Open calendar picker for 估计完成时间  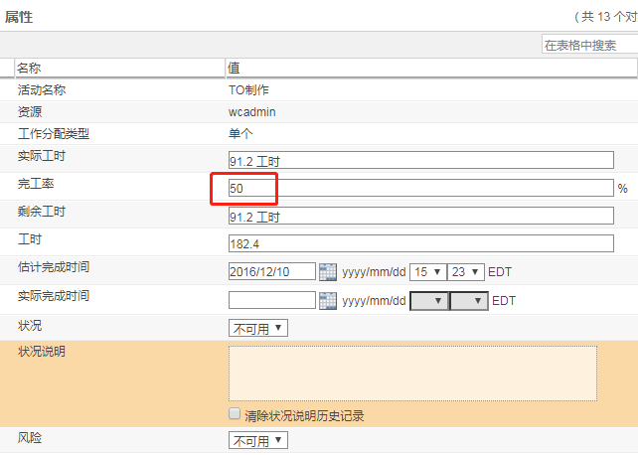click(328, 271)
